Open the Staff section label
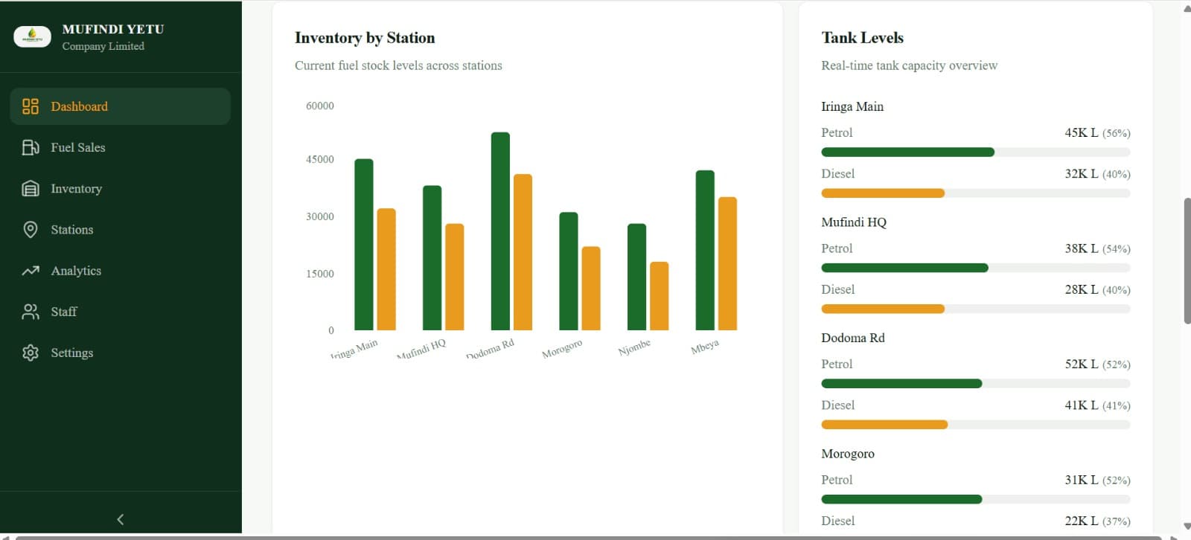This screenshot has height=540, width=1191. click(64, 312)
